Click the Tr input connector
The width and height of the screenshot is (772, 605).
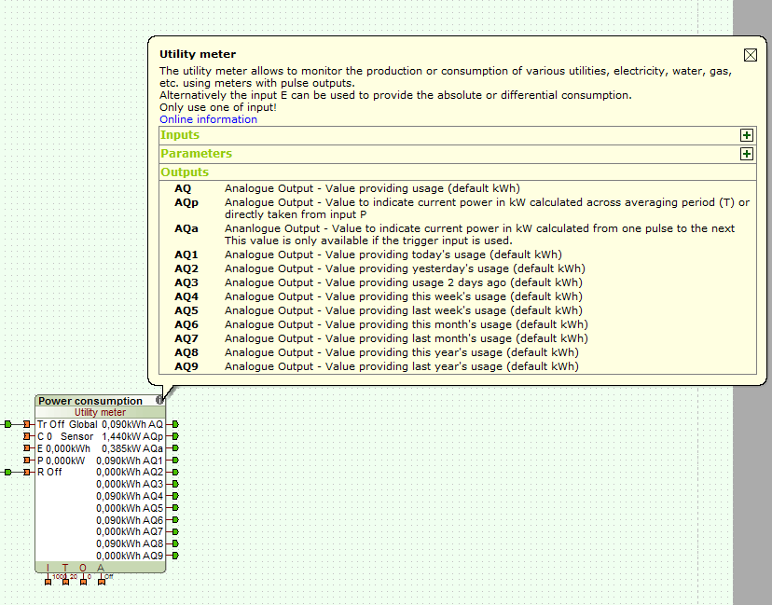coord(26,424)
